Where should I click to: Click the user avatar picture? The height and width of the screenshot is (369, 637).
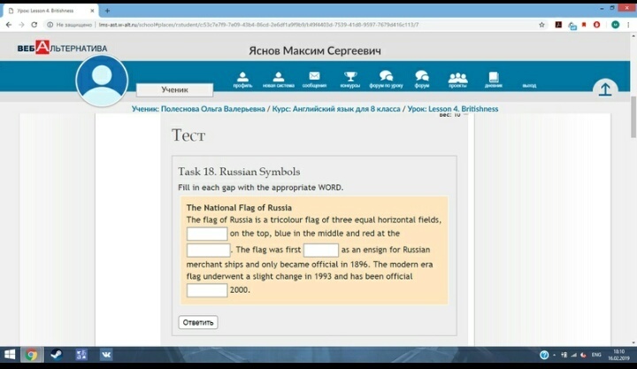coord(102,81)
